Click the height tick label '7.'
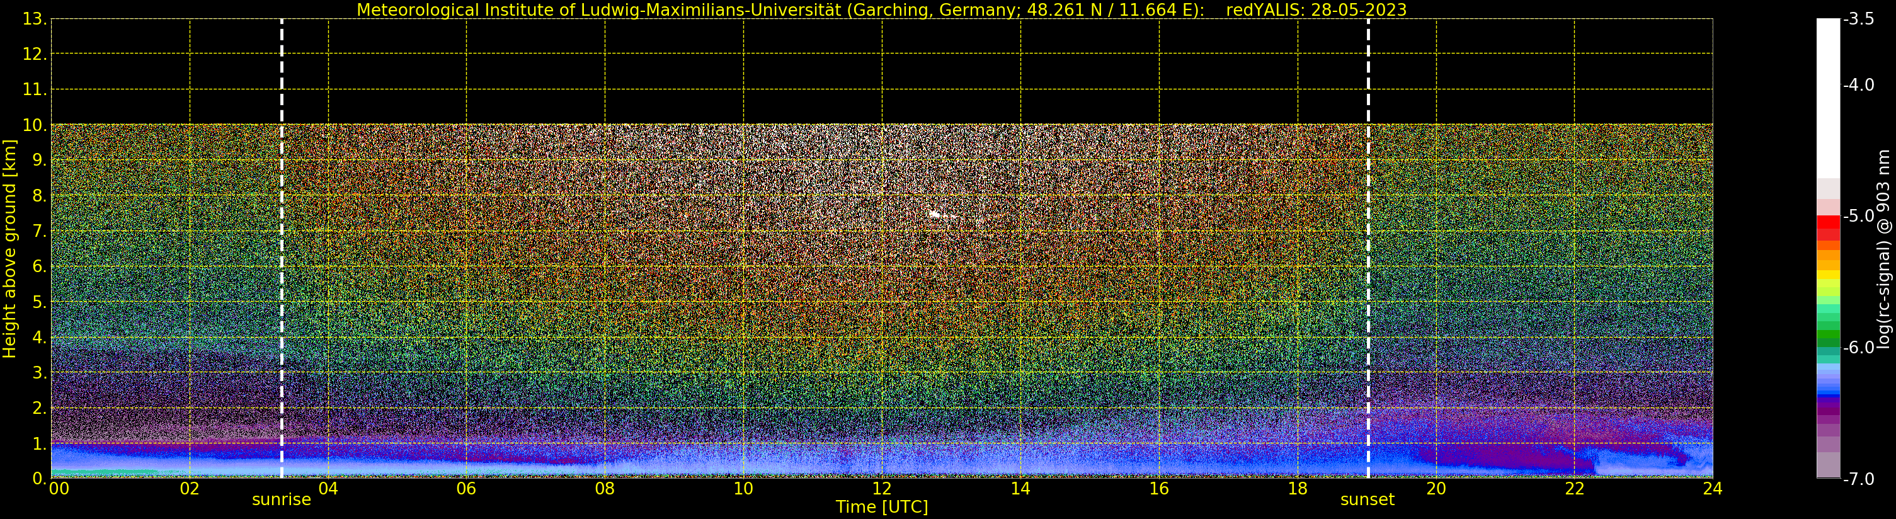 40,231
